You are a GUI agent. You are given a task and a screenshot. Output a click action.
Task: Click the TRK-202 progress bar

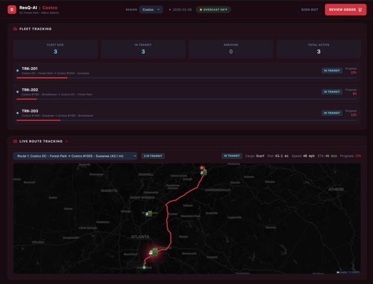187,99
